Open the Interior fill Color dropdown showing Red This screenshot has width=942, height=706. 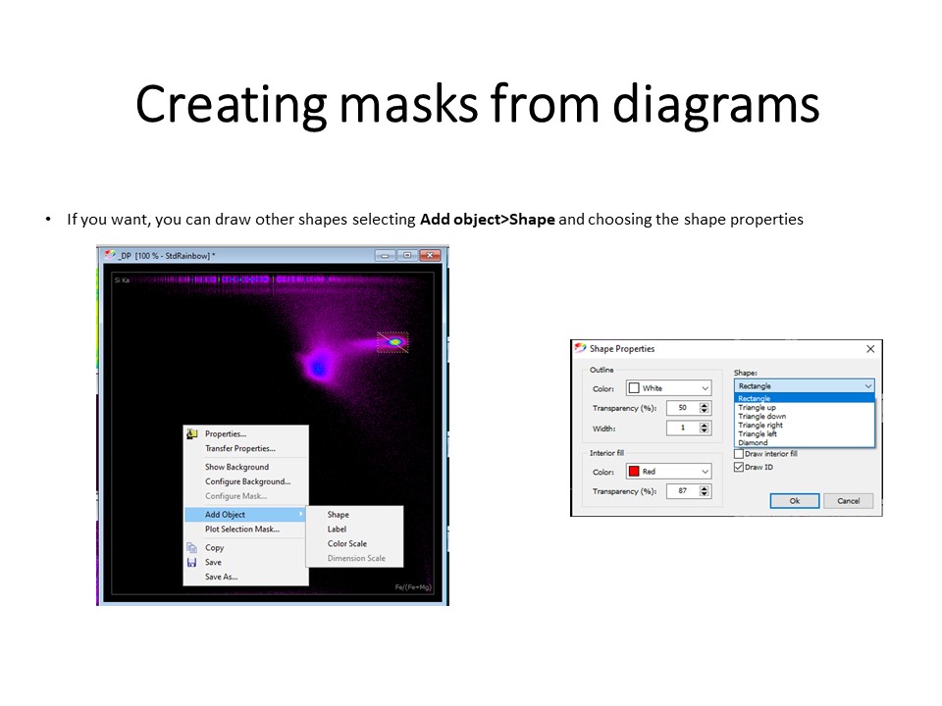pyautogui.click(x=669, y=472)
